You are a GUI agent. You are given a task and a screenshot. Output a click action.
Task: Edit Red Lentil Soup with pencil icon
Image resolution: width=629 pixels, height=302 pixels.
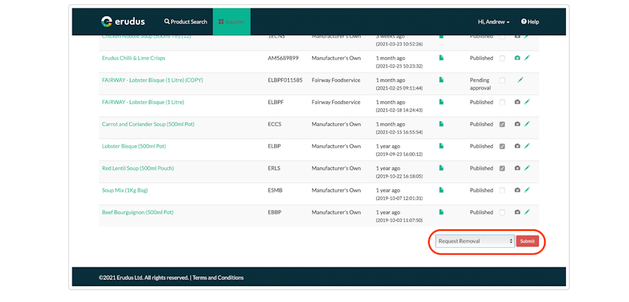[x=527, y=168]
